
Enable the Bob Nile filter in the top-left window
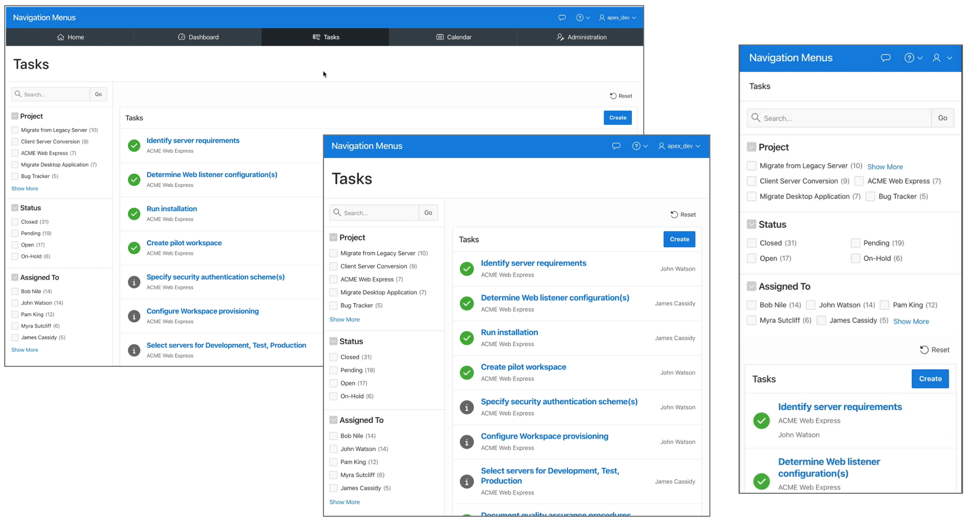tap(15, 291)
